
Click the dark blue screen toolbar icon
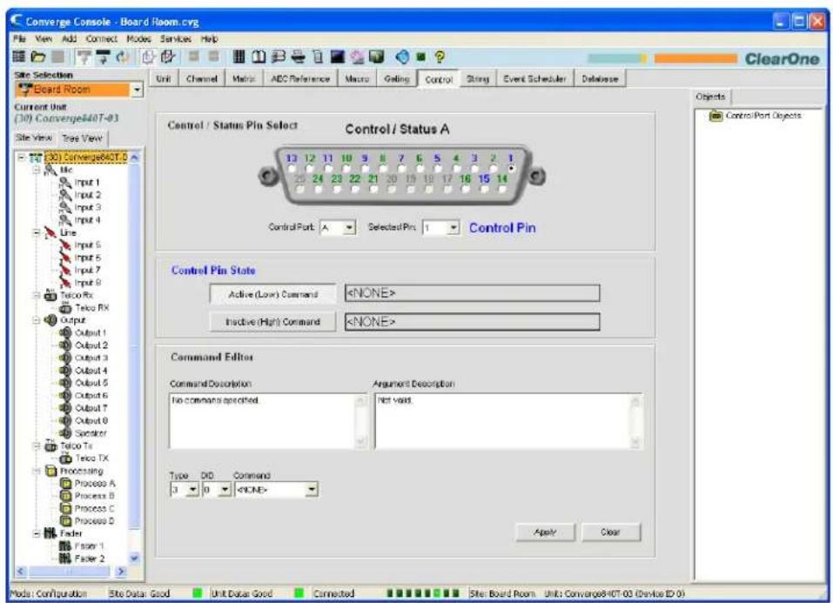(337, 57)
